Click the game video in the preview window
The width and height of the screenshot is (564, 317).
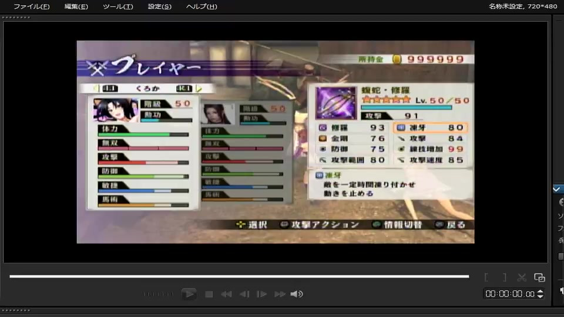276,142
